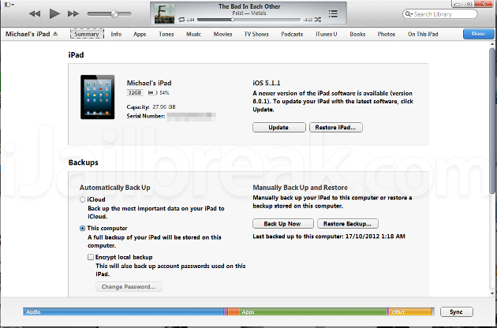Image resolution: width=497 pixels, height=328 pixels.
Task: Click the Metals album artwork thumbnail
Action: pyautogui.click(x=164, y=13)
